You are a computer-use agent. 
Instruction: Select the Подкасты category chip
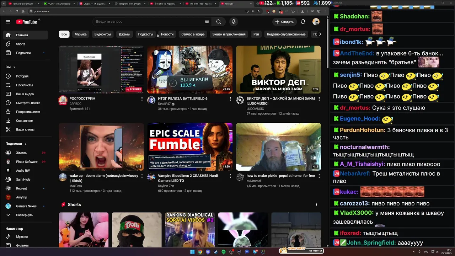146,34
